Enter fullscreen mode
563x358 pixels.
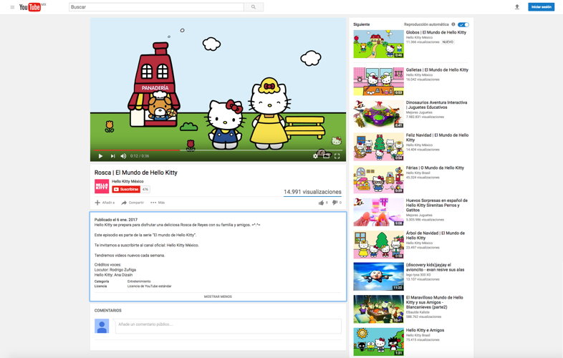(x=337, y=156)
